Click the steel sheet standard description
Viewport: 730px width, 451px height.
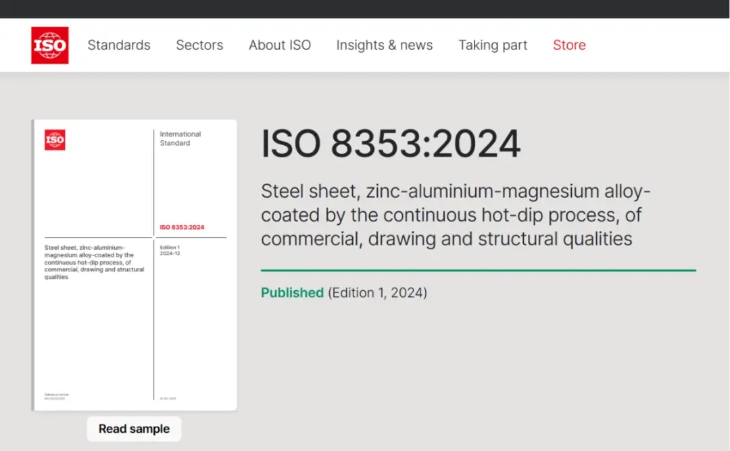pos(456,215)
